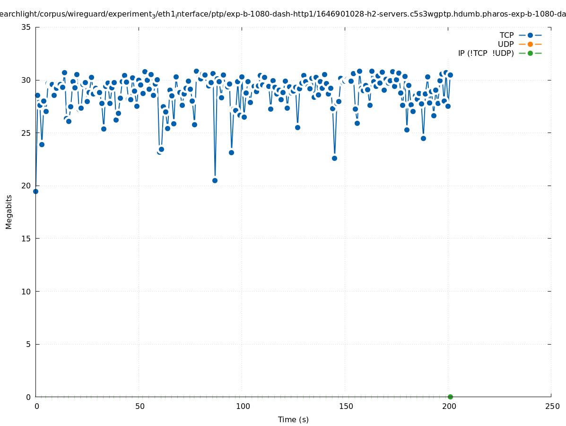Click the 35 tick label on y-axis
The image size is (566, 426).
(26, 27)
